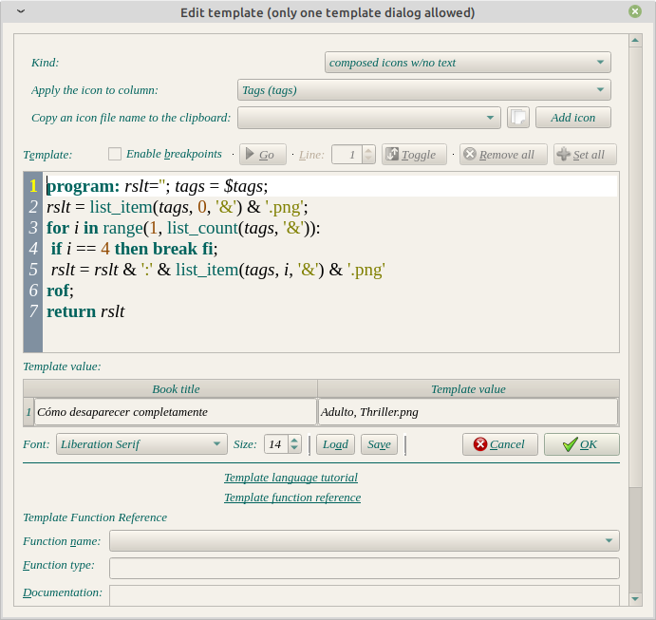Viewport: 656px width, 620px height.
Task: Increase the font size stepper
Action: pyautogui.click(x=294, y=440)
